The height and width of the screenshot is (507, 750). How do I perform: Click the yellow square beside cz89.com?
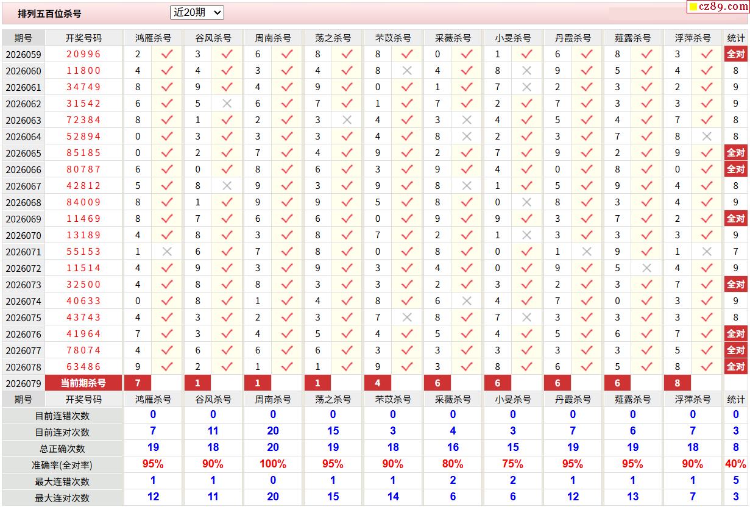[693, 7]
